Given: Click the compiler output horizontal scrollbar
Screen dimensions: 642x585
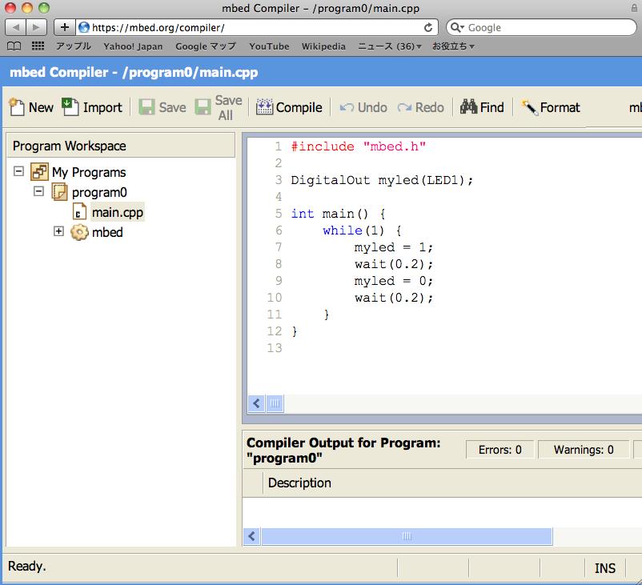Looking at the screenshot, I should [x=406, y=536].
